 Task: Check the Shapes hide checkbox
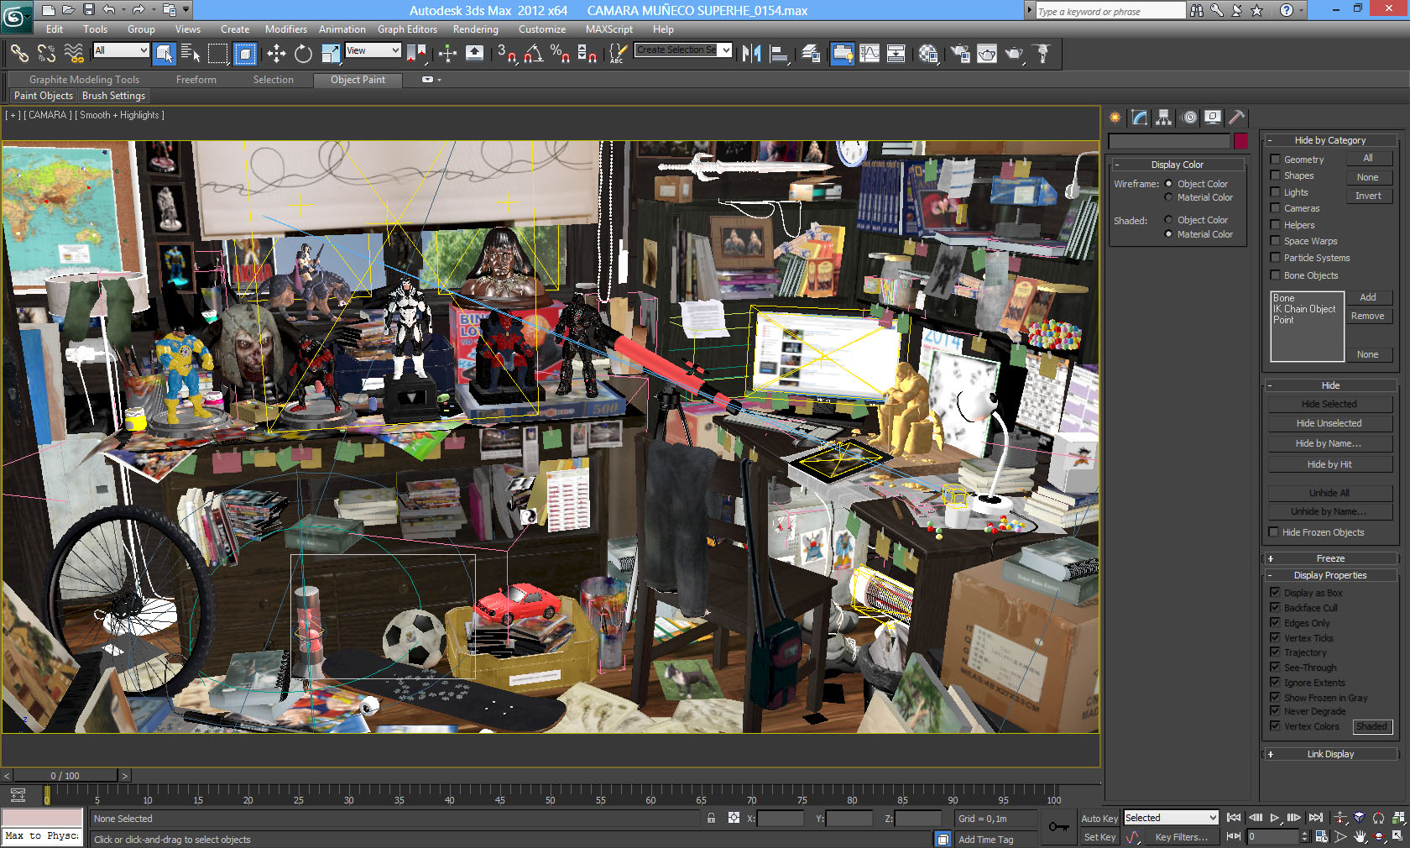point(1275,175)
